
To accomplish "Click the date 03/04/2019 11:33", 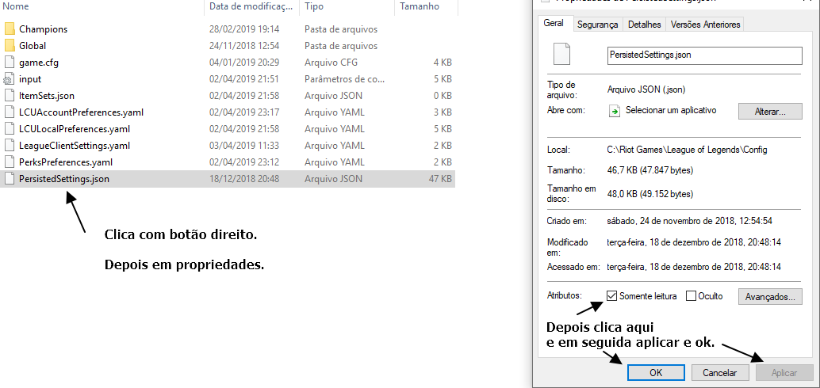I will (244, 146).
